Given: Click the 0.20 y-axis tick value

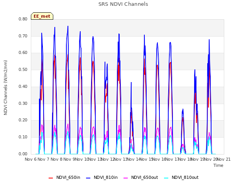Looking at the screenshot, I should point(23,120).
